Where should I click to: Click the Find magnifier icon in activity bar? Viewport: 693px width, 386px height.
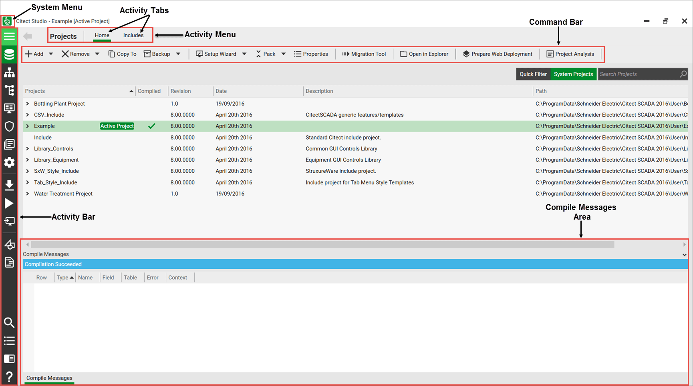[9, 322]
